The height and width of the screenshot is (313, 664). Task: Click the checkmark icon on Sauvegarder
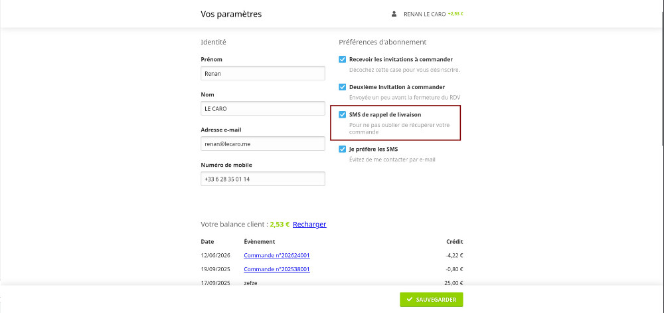409,300
